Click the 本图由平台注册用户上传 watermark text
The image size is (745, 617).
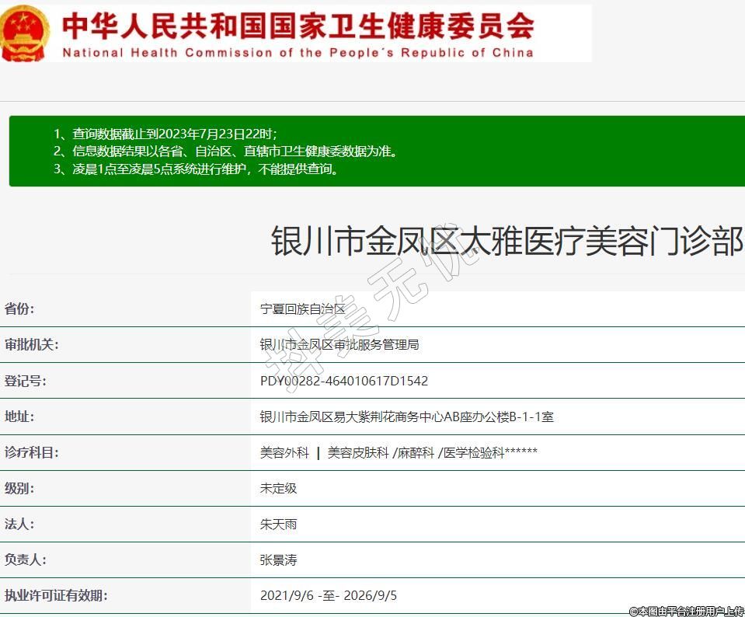click(x=686, y=611)
